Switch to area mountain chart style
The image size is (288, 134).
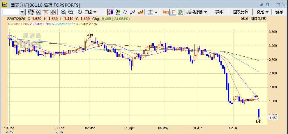click(140, 12)
